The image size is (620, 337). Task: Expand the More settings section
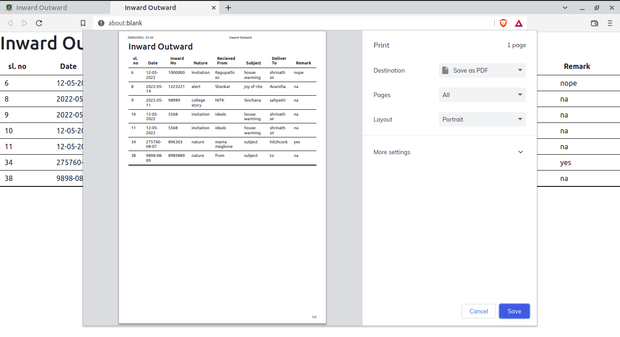(449, 152)
